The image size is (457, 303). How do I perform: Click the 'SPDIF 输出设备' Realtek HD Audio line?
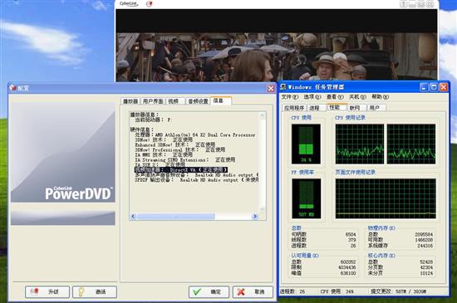click(196, 180)
